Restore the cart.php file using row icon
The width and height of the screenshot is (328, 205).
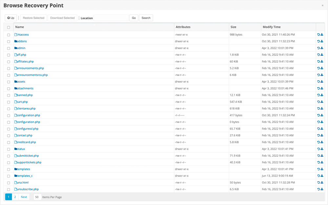pos(318,102)
